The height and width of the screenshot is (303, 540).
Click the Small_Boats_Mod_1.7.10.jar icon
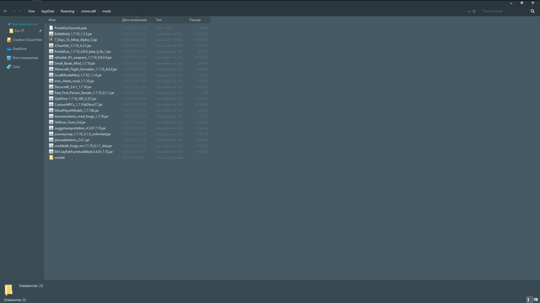[51, 63]
